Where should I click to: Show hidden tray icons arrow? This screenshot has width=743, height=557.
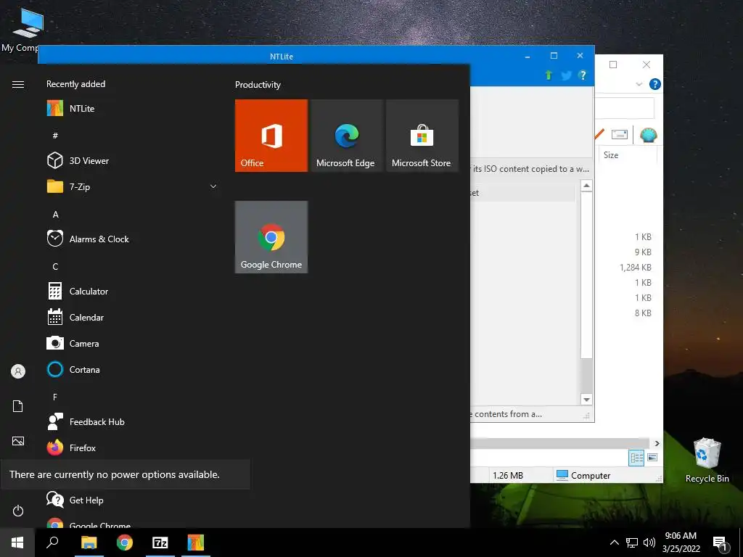(x=614, y=542)
